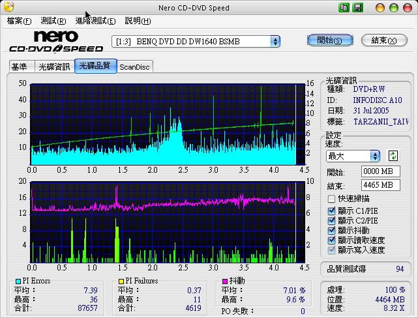Click the copy results icon in title bar
The image size is (418, 318).
click(x=344, y=7)
